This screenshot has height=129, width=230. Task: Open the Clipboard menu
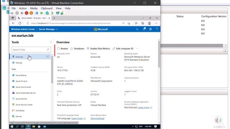[47, 8]
